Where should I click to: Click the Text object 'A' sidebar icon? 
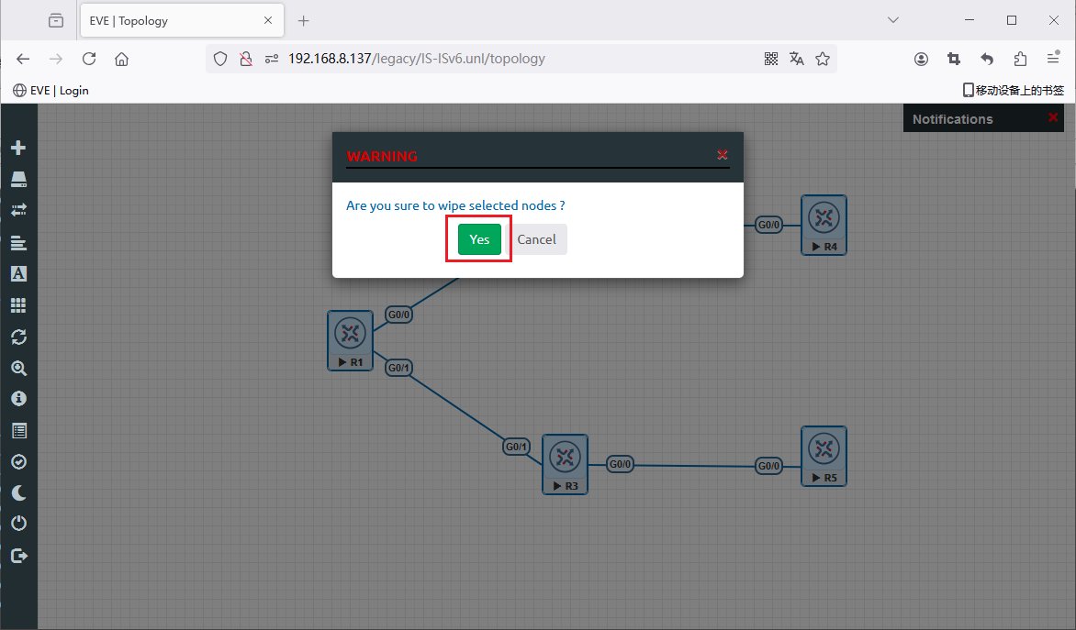click(18, 273)
